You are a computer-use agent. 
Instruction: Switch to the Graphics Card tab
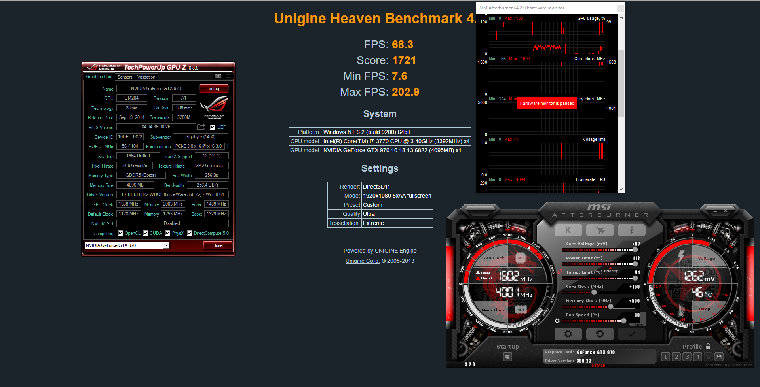point(99,77)
